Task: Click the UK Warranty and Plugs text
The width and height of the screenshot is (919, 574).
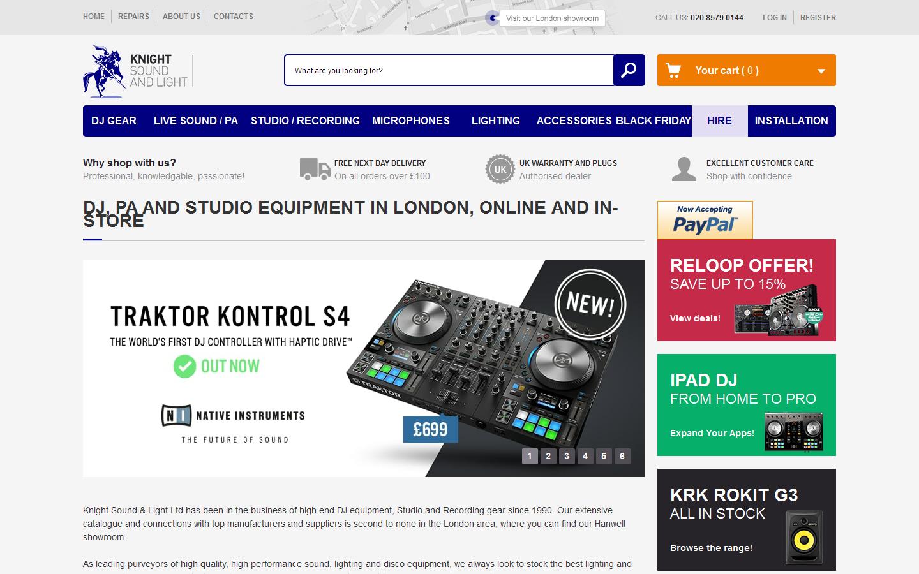Action: click(568, 163)
